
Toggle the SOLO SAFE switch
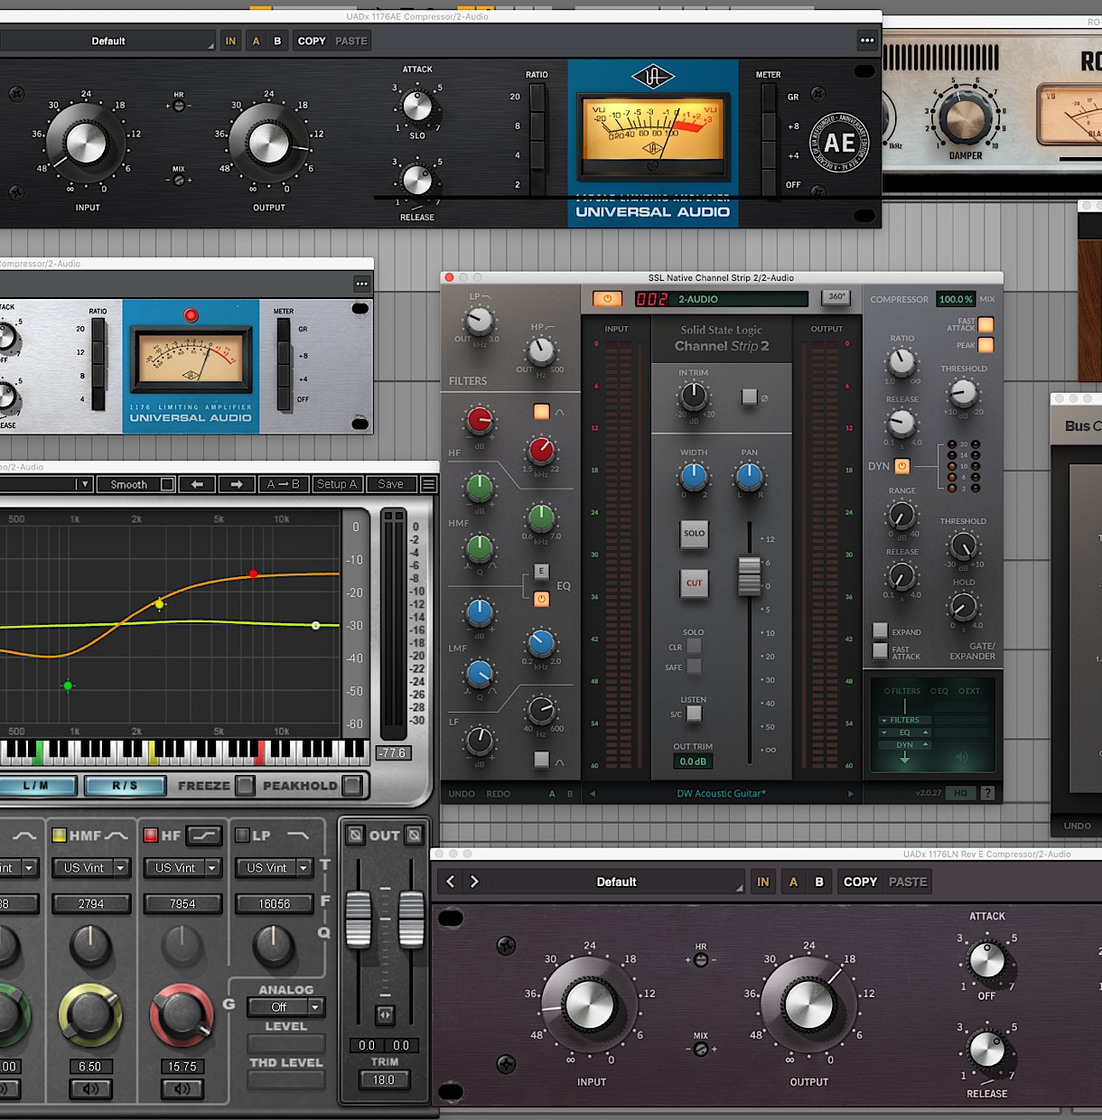(694, 667)
